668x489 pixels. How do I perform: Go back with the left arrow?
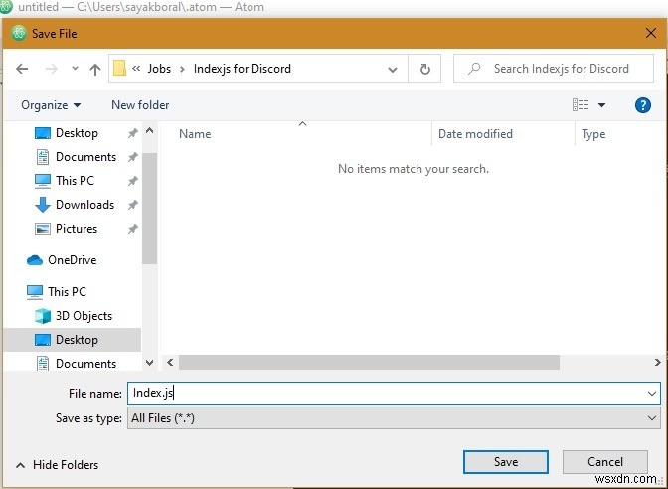pos(22,69)
